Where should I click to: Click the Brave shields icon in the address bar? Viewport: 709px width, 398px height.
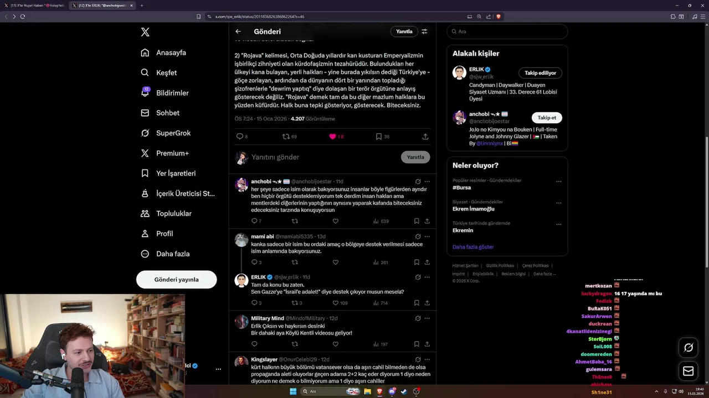pyautogui.click(x=499, y=17)
